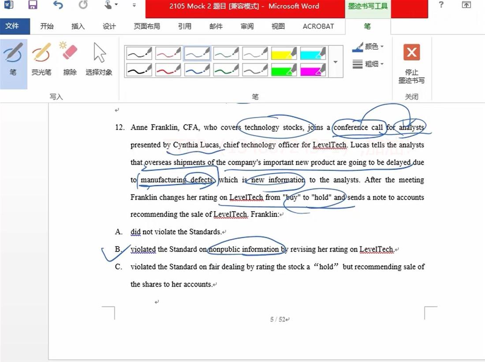Click the name 'Cynthia Lucas' in the text
The width and height of the screenshot is (485, 362).
196,145
